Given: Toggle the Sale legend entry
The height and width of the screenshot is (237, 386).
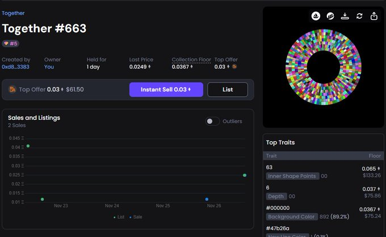Looking at the screenshot, I should (136, 217).
